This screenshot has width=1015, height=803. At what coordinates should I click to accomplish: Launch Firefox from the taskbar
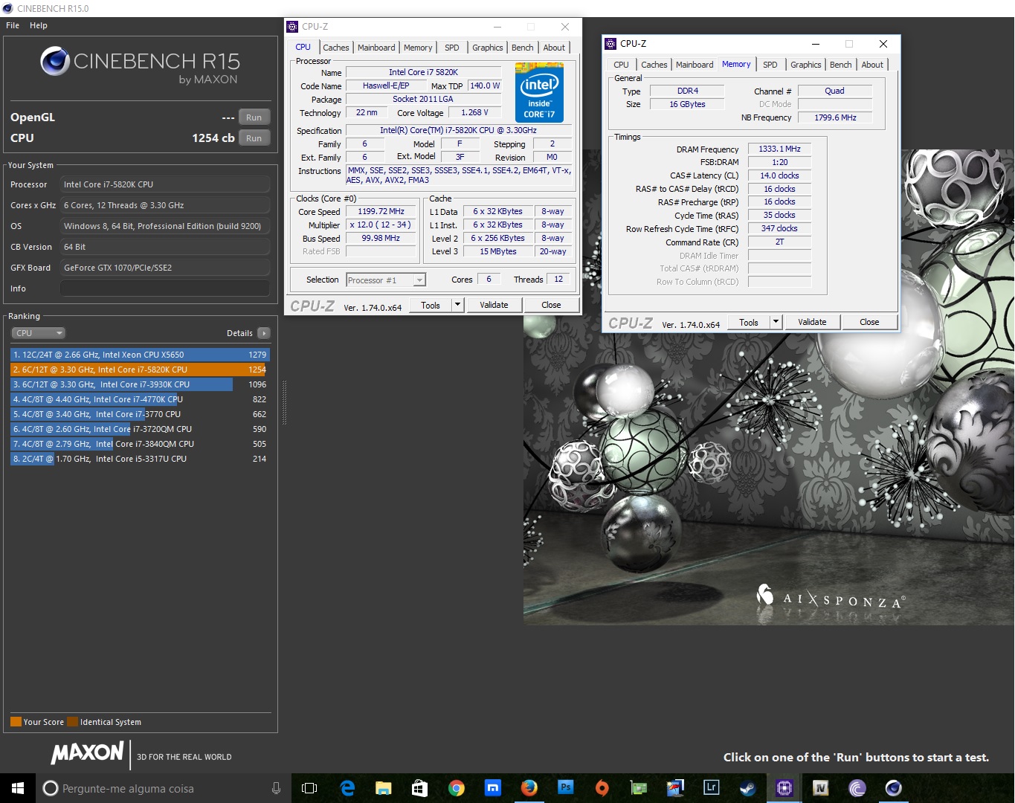pyautogui.click(x=529, y=788)
